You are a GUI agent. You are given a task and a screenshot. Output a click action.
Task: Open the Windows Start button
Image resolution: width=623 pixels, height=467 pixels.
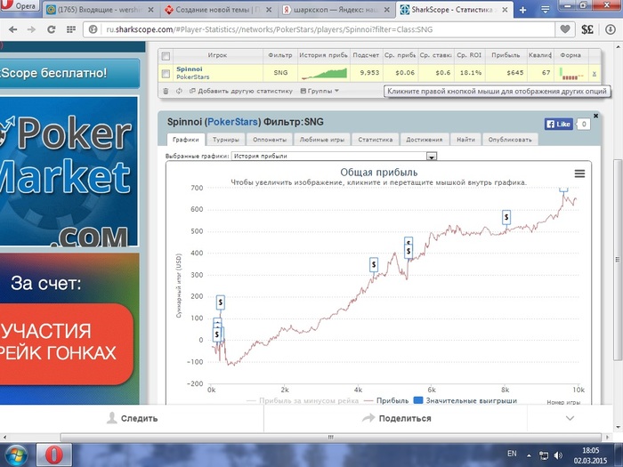click(16, 455)
